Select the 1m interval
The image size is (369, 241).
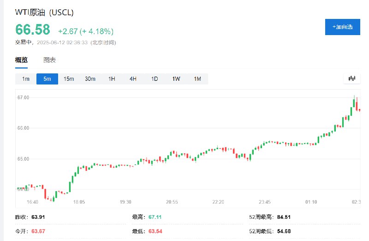26,79
